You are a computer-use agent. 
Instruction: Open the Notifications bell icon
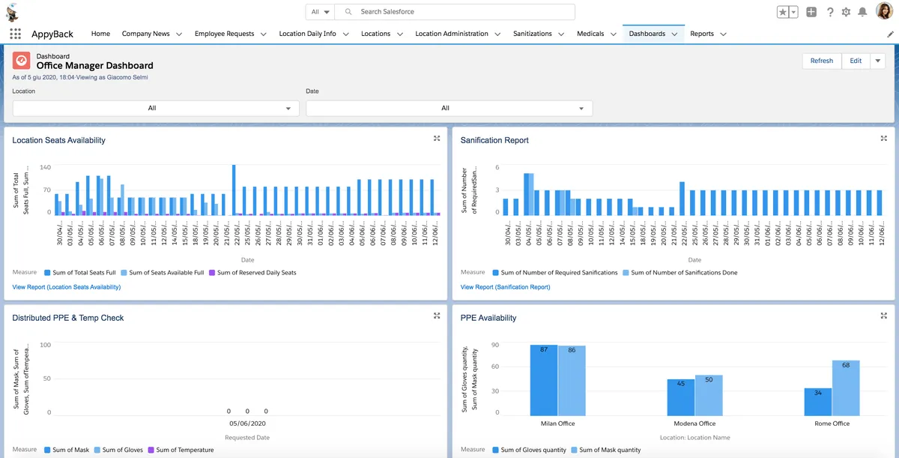coord(862,12)
